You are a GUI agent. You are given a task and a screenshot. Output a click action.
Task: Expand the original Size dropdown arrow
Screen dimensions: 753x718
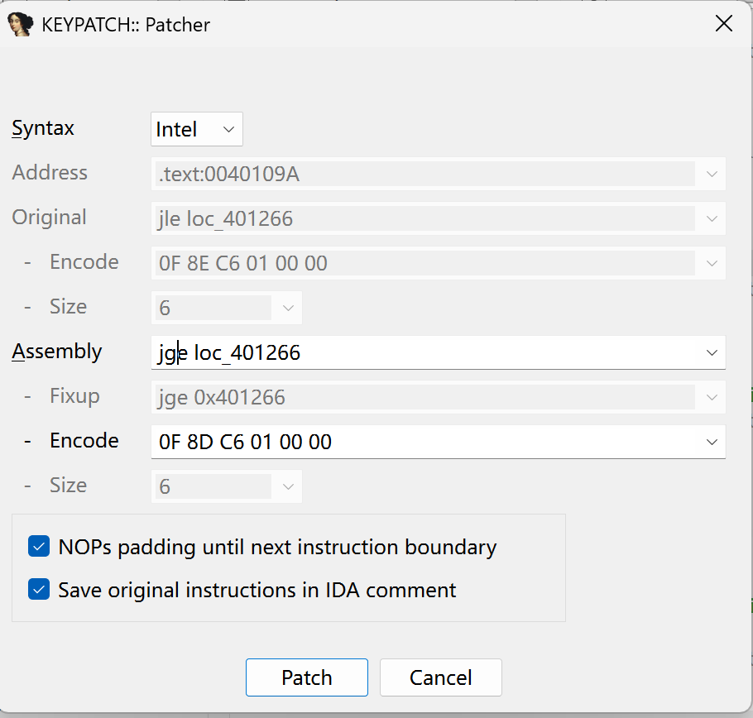click(288, 308)
